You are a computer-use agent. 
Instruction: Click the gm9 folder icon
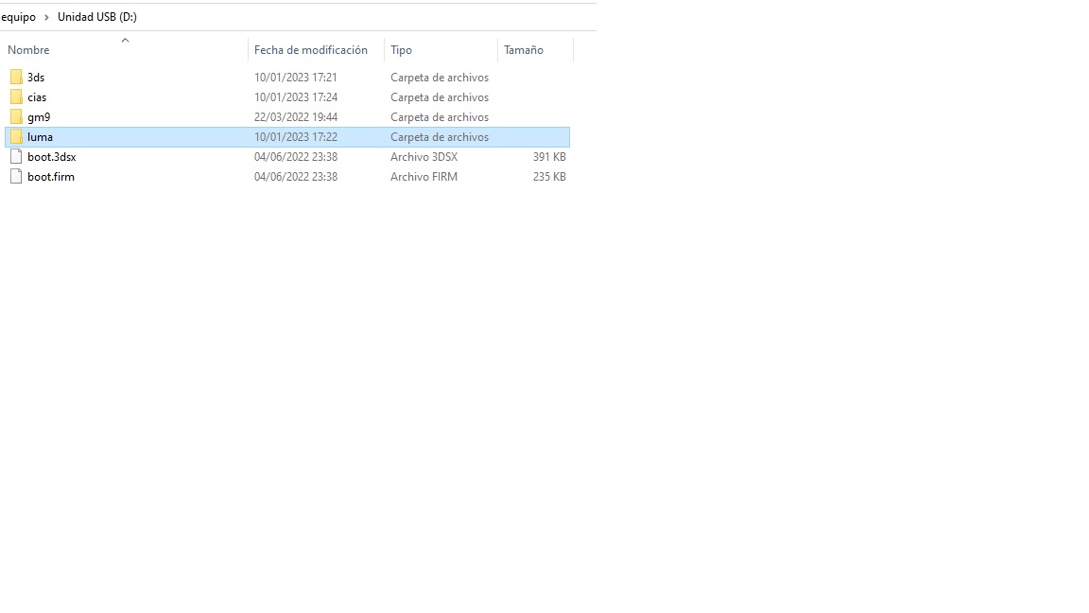(16, 116)
